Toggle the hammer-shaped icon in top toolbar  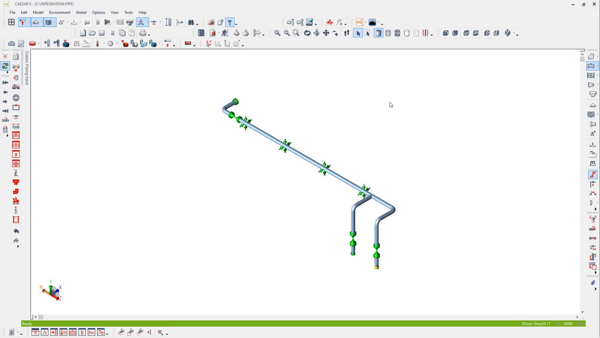(x=230, y=22)
